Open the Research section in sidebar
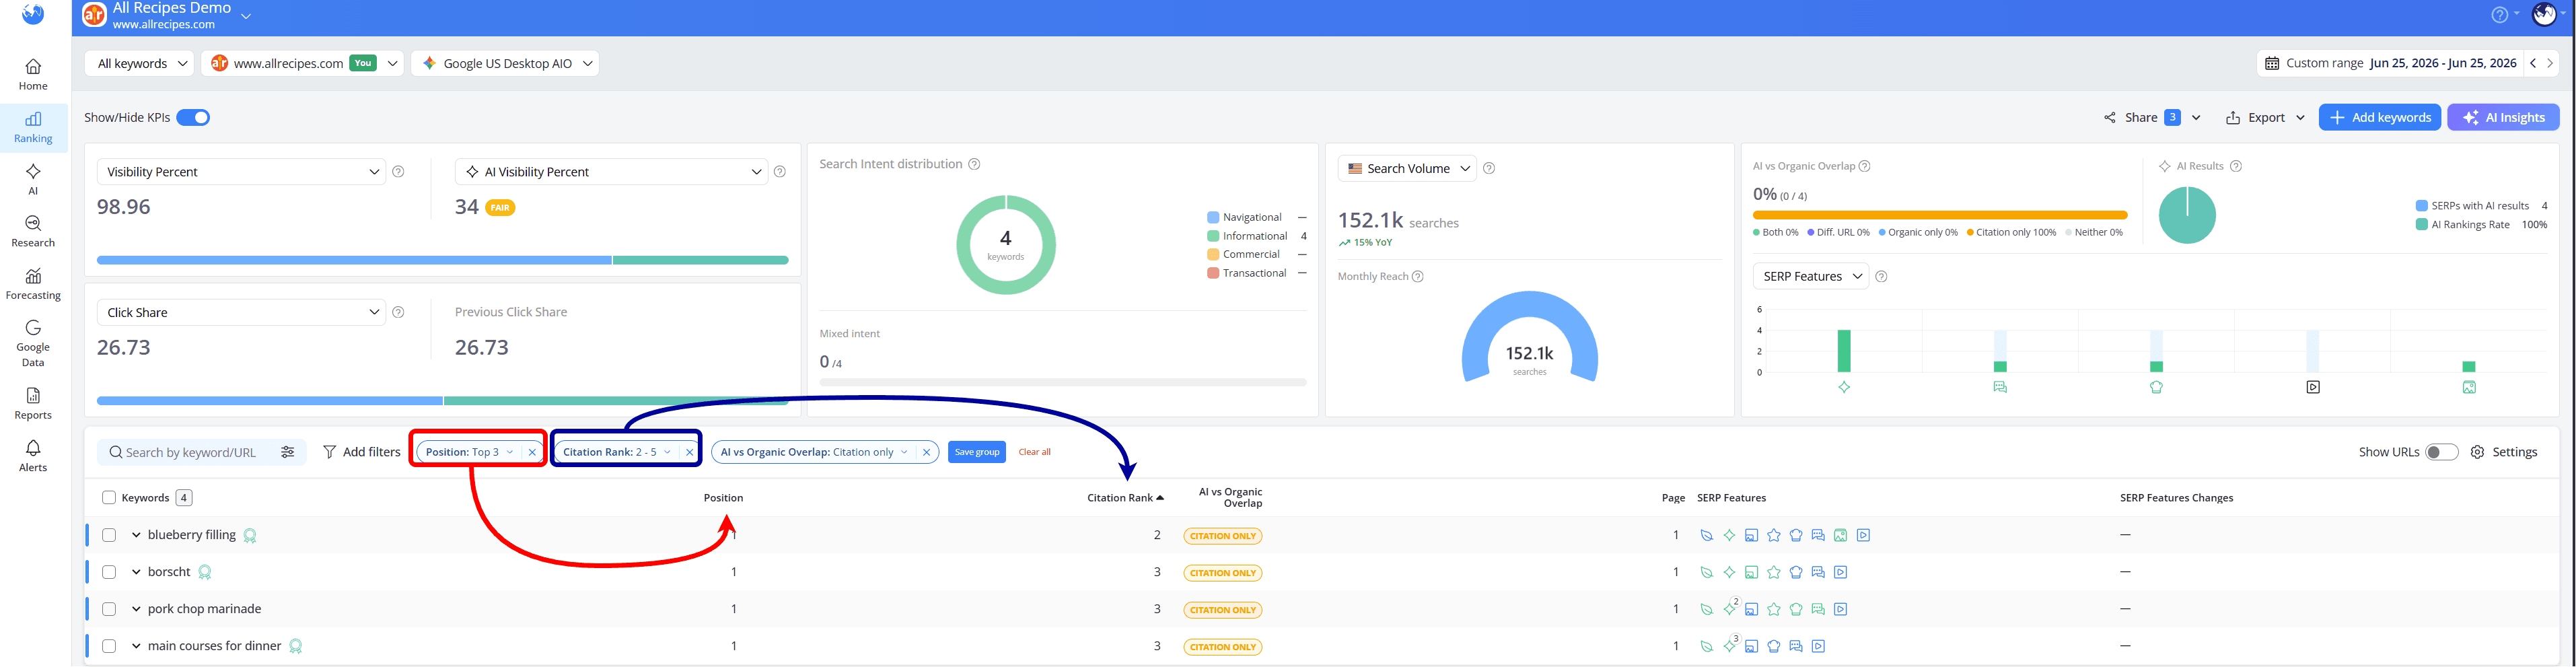This screenshot has height=667, width=2576. [33, 232]
